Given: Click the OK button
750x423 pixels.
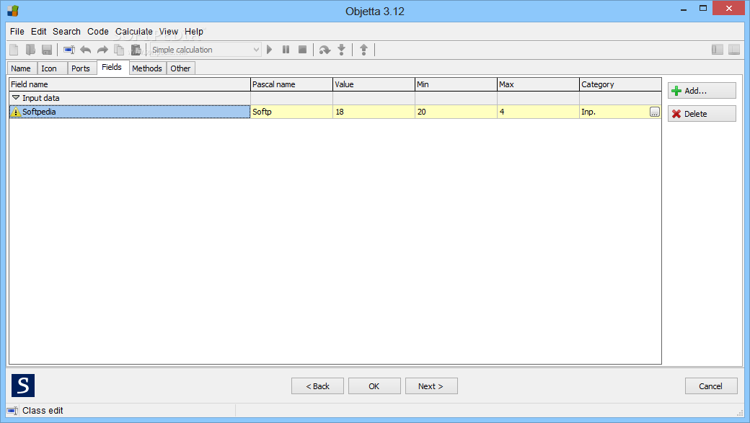Looking at the screenshot, I should pyautogui.click(x=374, y=386).
